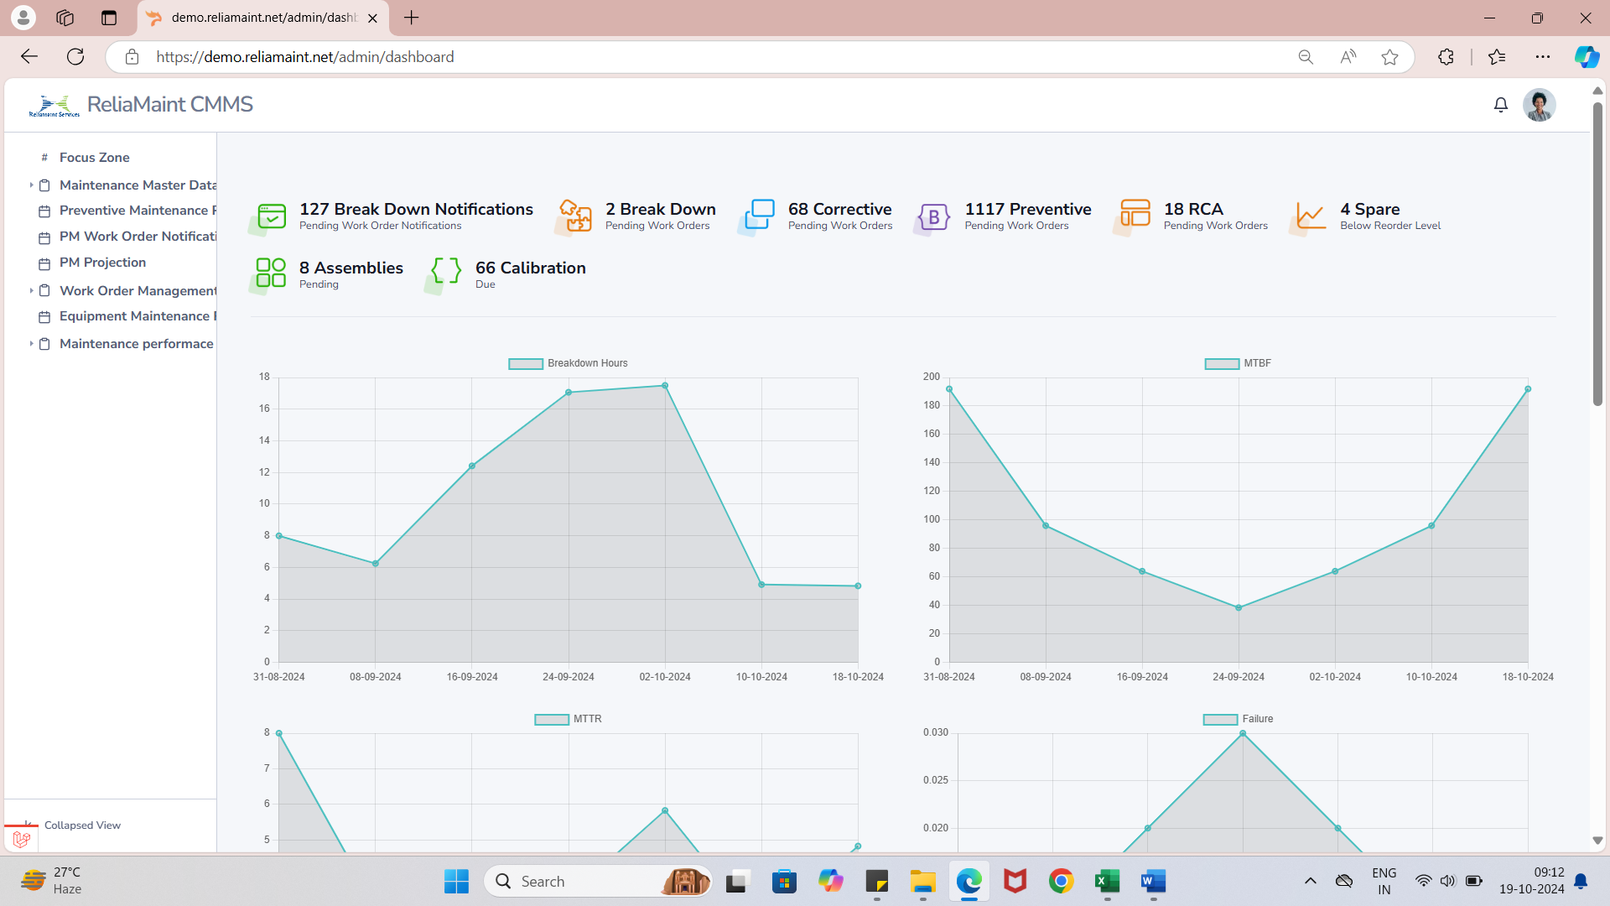Open the notifications bell icon

tap(1500, 105)
